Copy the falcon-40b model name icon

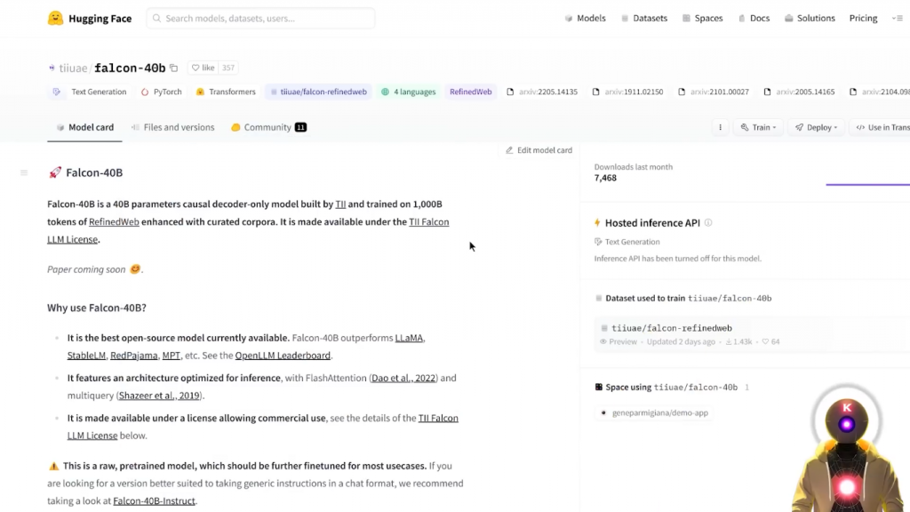[x=174, y=68]
